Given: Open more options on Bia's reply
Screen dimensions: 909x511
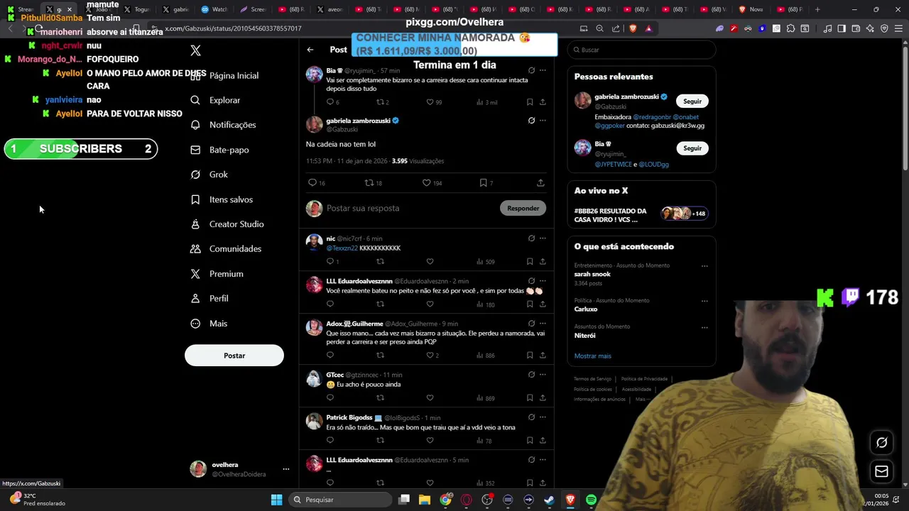Looking at the screenshot, I should tap(543, 70).
